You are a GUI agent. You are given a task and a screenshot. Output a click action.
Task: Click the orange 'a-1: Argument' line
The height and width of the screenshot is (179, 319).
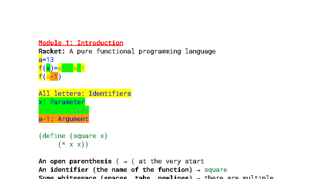pos(63,119)
